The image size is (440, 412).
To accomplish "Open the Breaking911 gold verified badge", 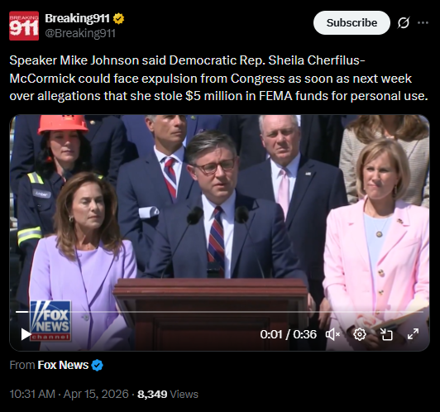I will point(118,19).
